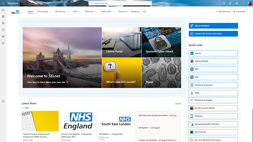
Task: Open GP Bulletin 22 August article
Action: (149, 128)
